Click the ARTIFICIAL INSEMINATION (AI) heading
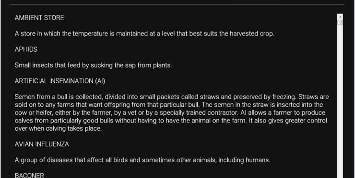Screen dimensions: 355x178 point(60,81)
